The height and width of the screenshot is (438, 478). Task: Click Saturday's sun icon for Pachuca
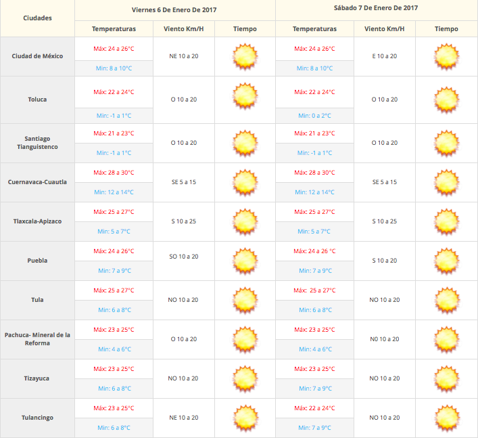coord(446,339)
